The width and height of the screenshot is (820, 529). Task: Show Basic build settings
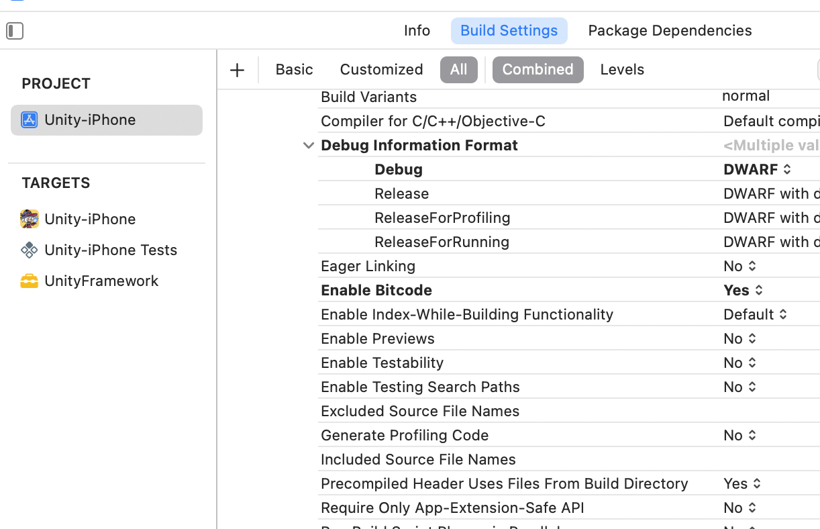click(x=294, y=70)
